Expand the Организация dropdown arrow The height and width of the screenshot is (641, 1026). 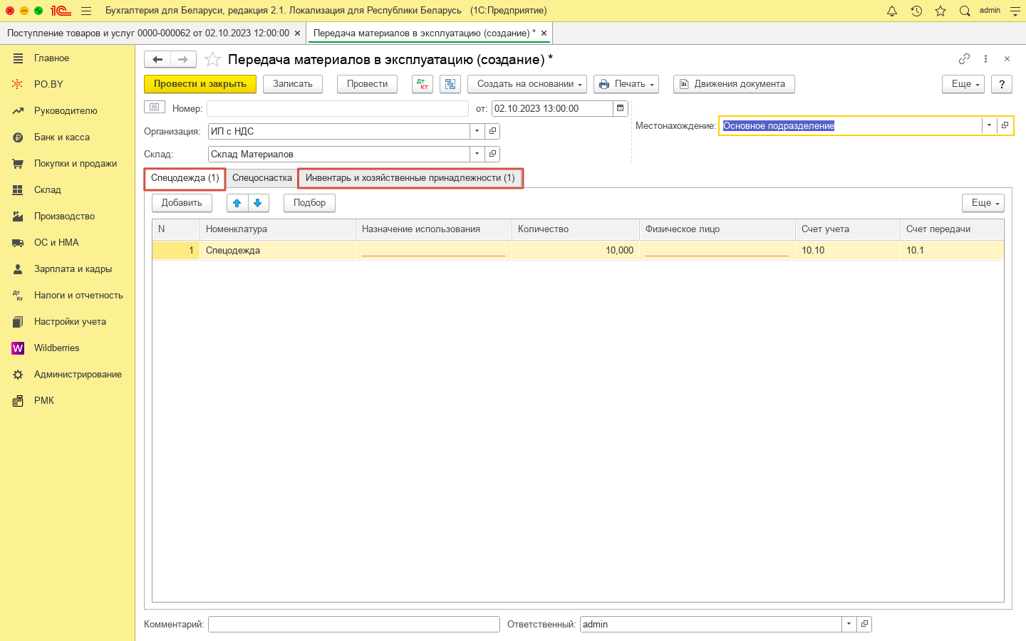point(477,131)
